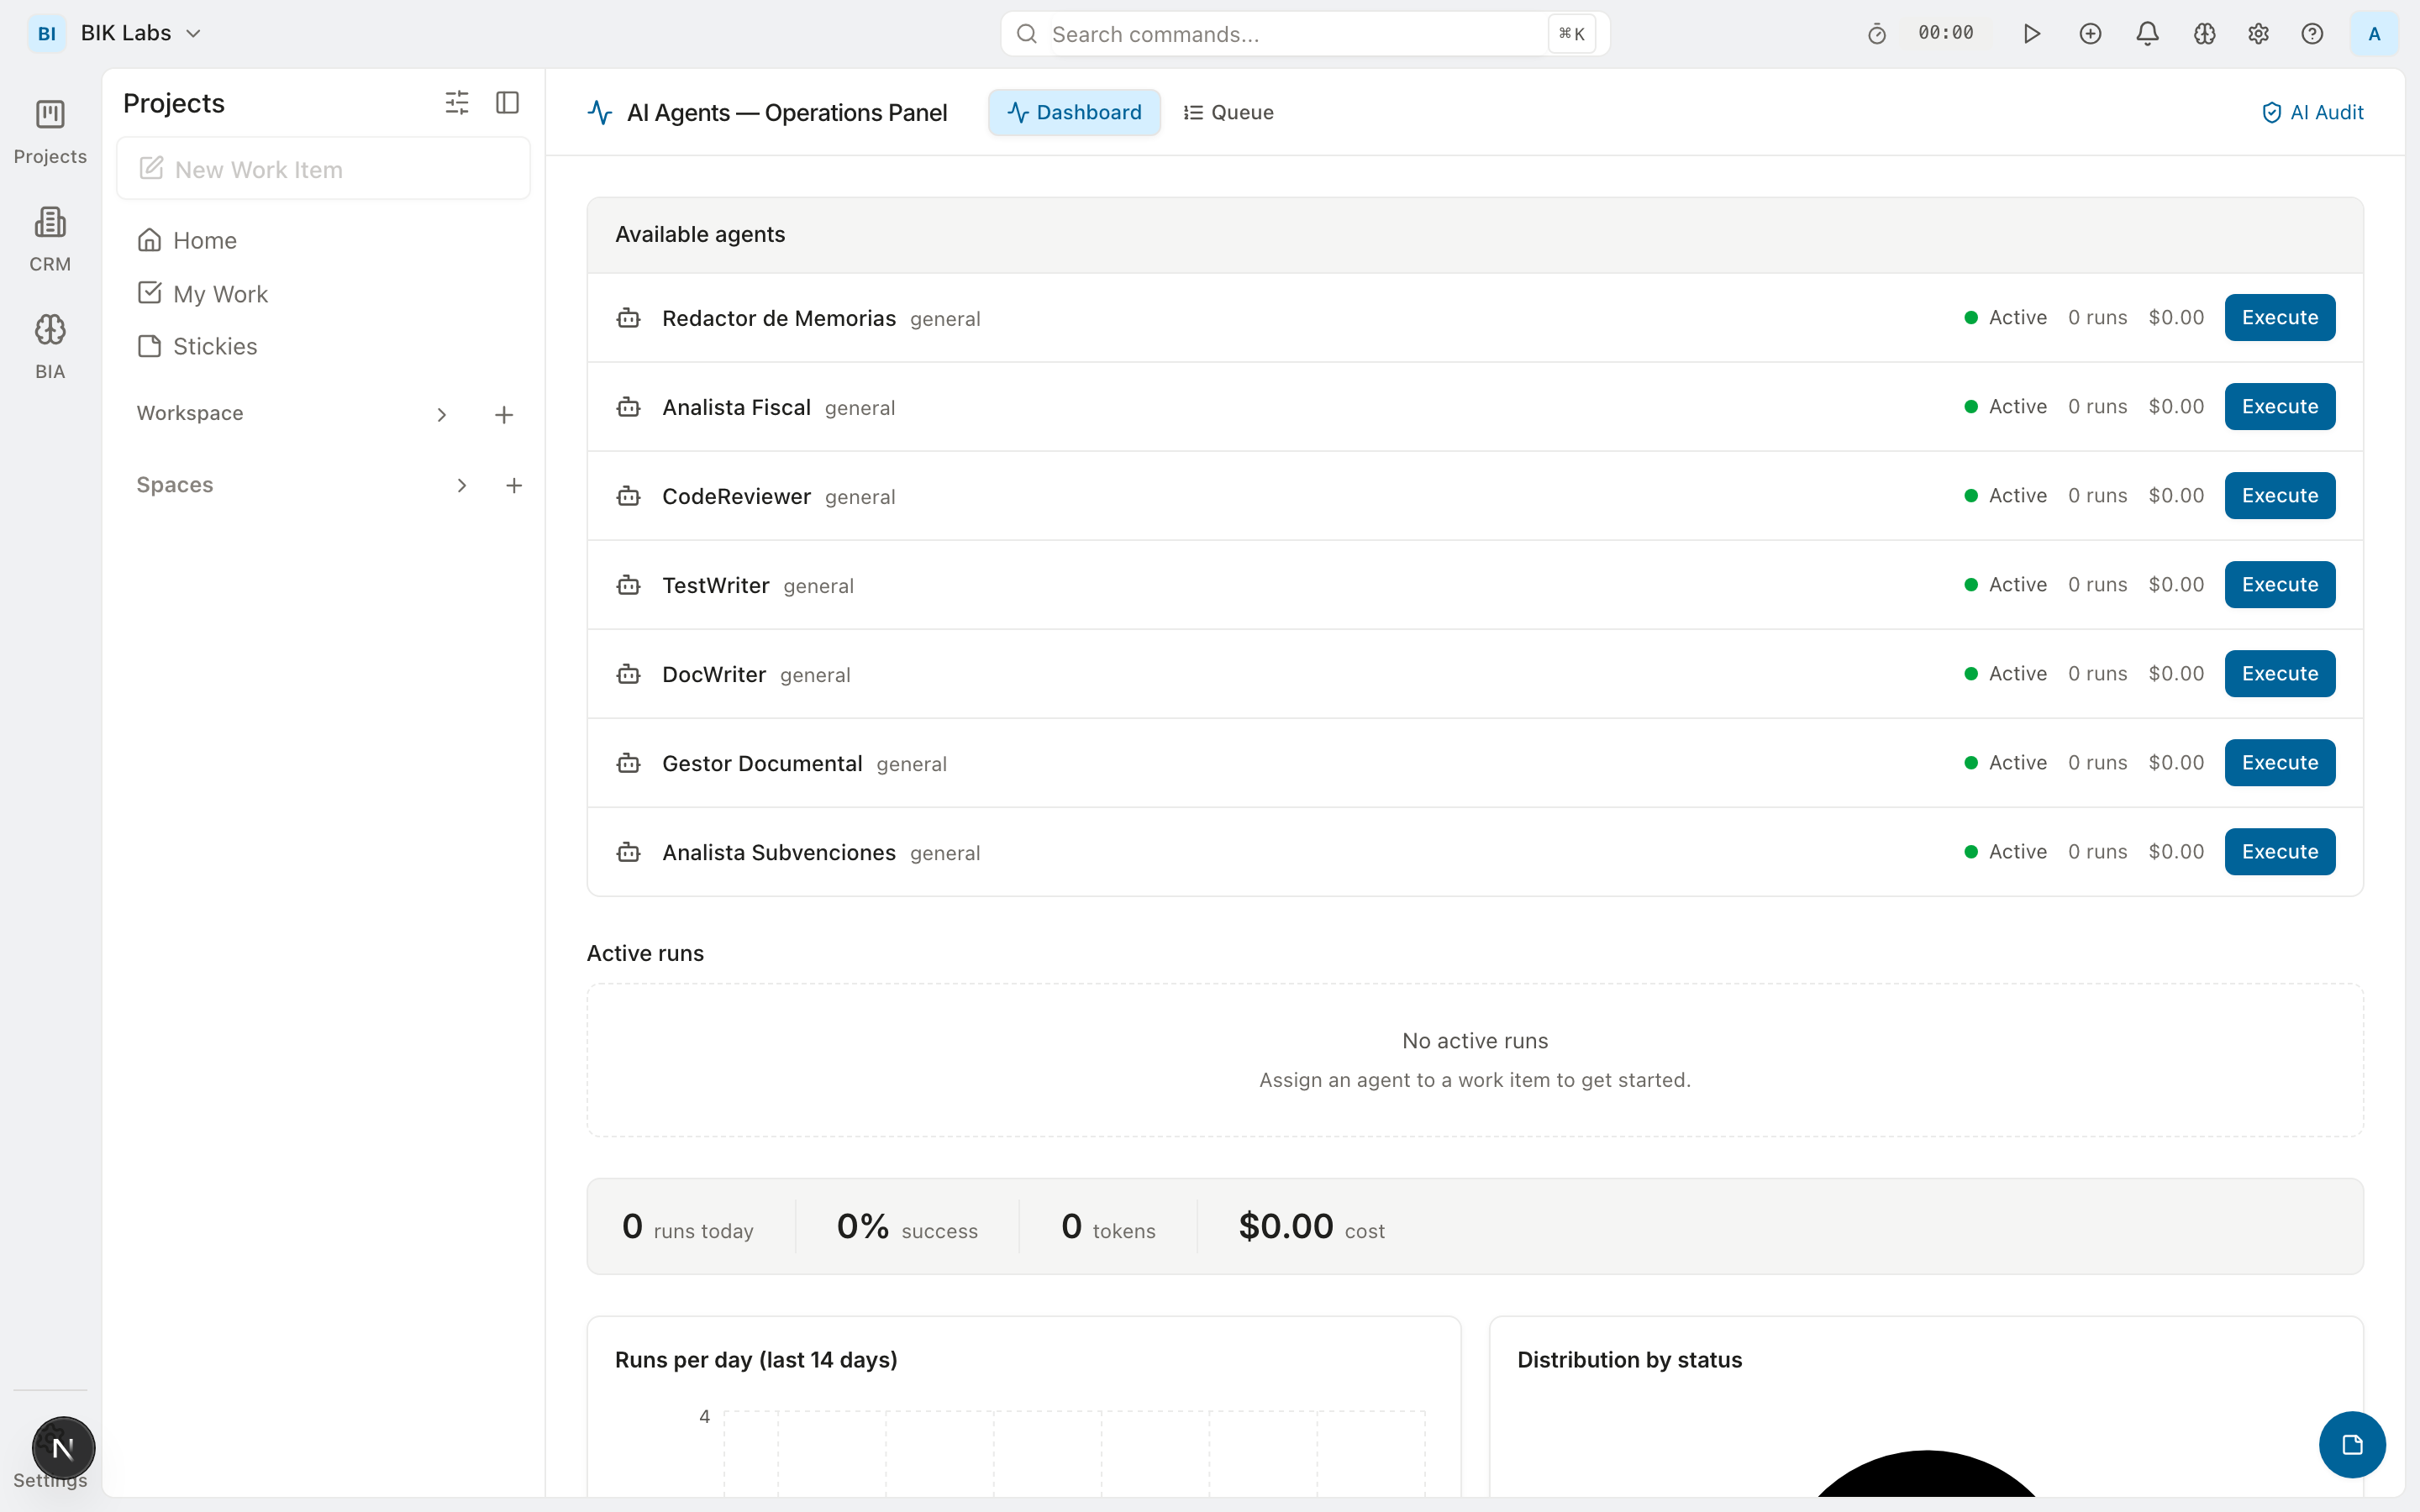Execute the Analista Fiscal agent

pyautogui.click(x=2279, y=406)
